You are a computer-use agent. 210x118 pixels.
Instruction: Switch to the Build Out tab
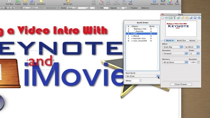[x=181, y=40]
